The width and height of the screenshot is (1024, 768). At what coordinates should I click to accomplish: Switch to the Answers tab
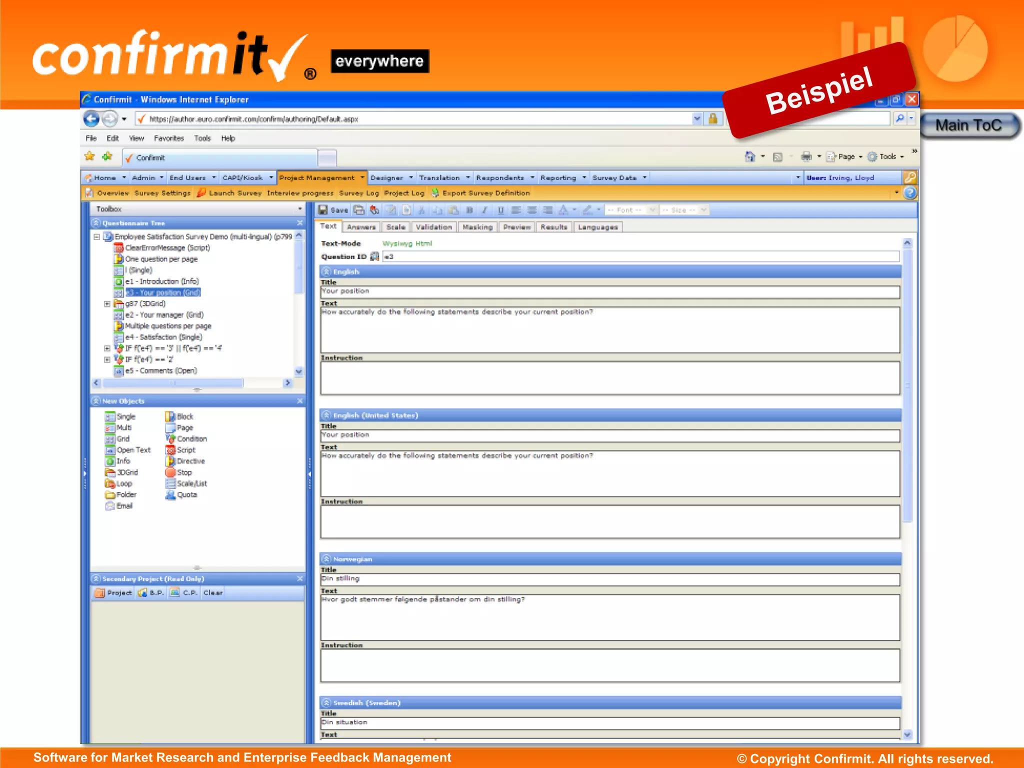point(361,227)
